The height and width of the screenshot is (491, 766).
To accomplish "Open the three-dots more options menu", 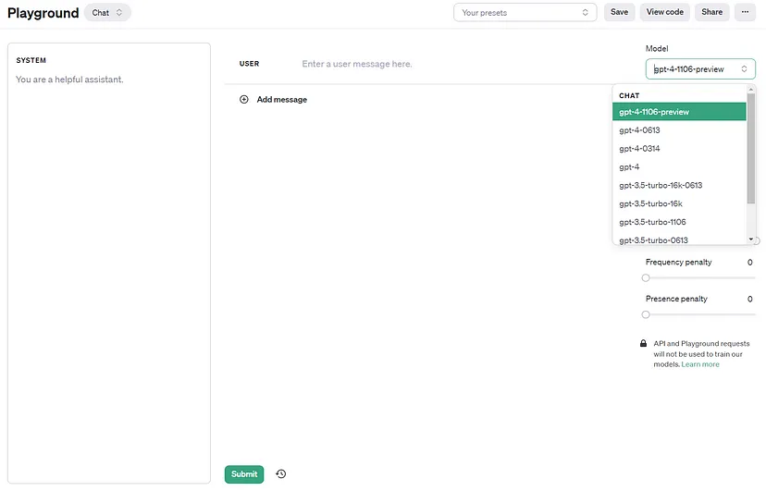I will pyautogui.click(x=744, y=12).
